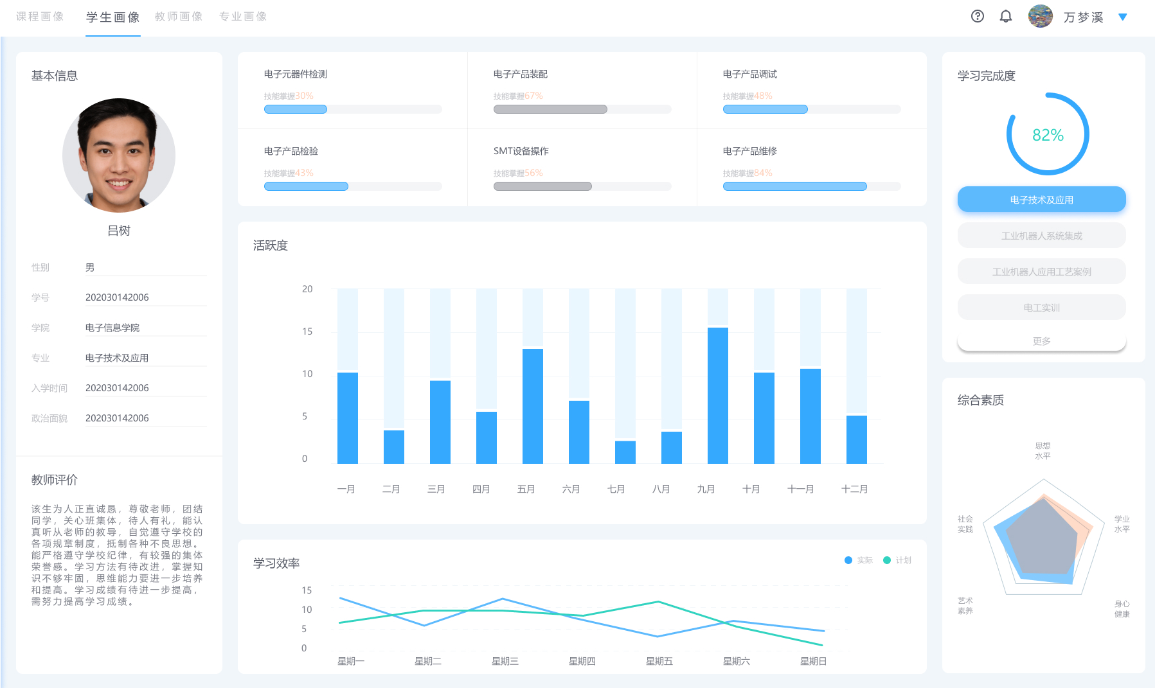Click the 电子产品维修 skill progress bar
Screen dimensions: 1155x688
point(811,186)
